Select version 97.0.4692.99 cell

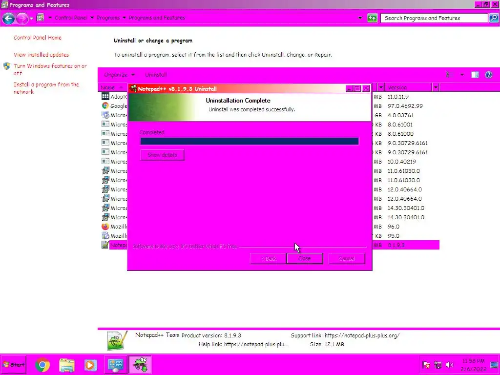click(405, 106)
